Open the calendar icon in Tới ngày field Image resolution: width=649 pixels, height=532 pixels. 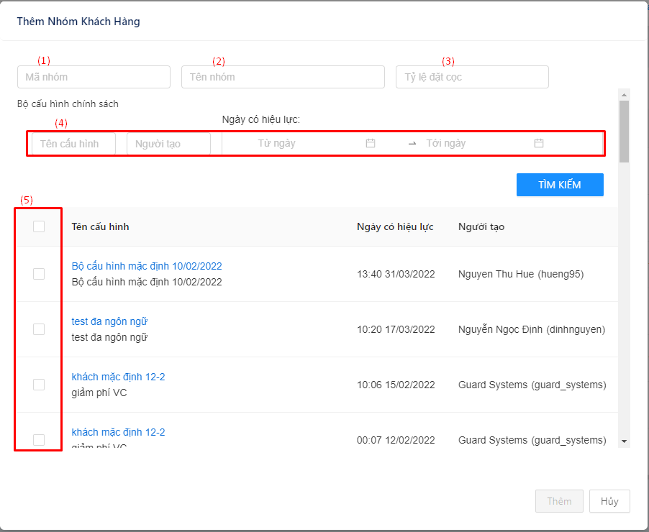539,143
